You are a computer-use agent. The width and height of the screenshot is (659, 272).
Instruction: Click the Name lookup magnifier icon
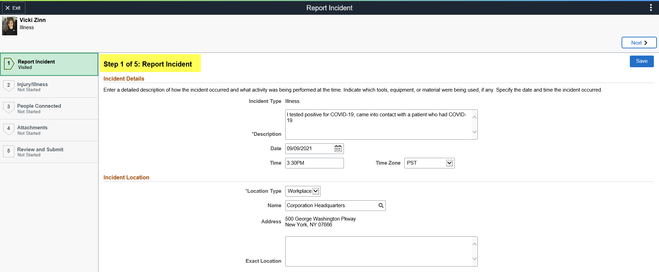(x=381, y=205)
